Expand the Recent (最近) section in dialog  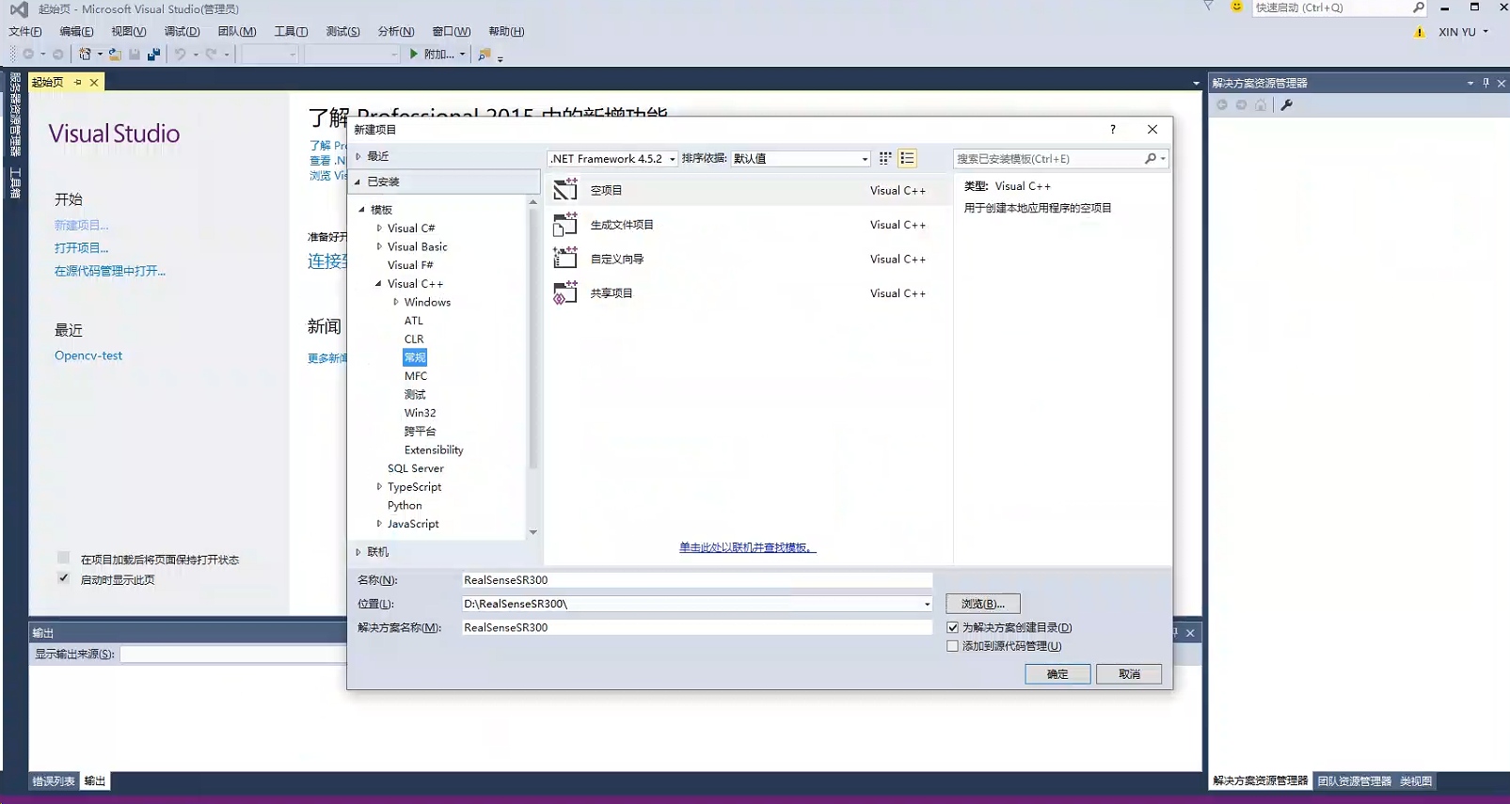pos(358,156)
